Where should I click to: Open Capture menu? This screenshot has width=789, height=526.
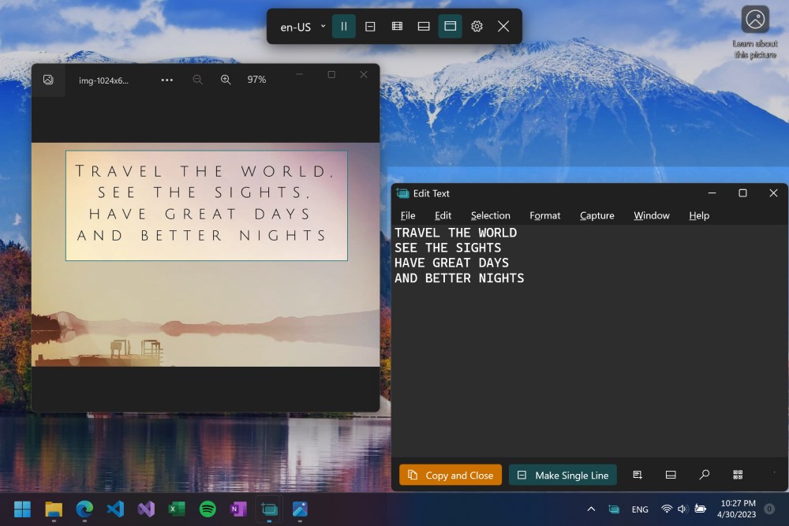pos(596,216)
